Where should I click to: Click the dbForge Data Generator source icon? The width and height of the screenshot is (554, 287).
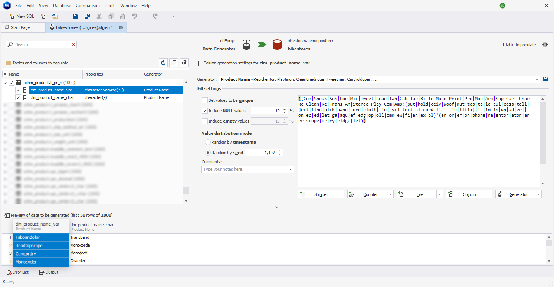247,44
